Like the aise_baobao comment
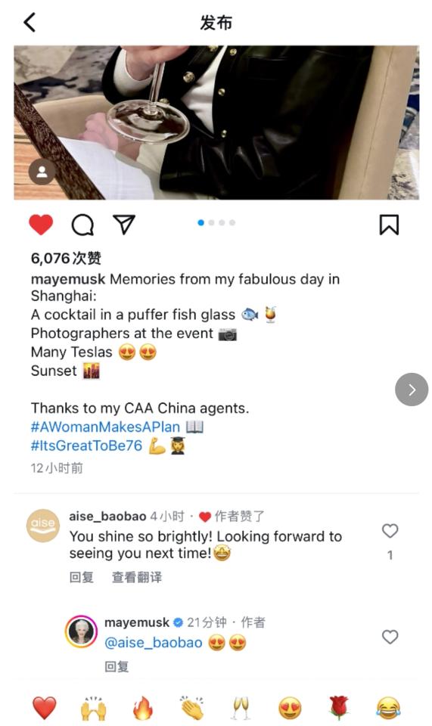The image size is (432, 726). (390, 531)
